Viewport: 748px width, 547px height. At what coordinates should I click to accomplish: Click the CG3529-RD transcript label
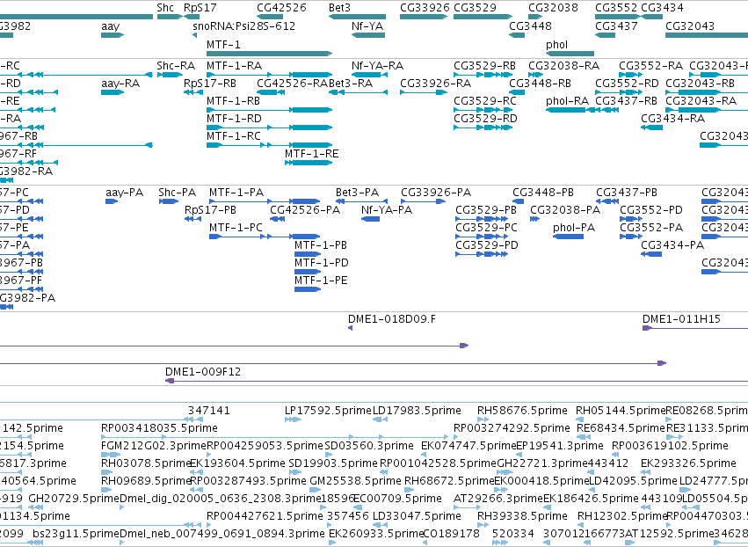pyautogui.click(x=485, y=119)
